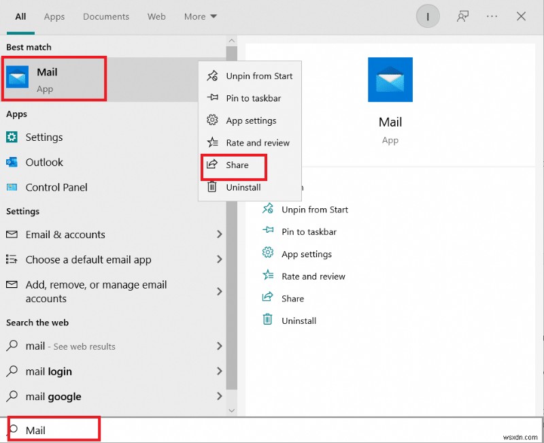Click the trash icon for Uninstall in right pane
Screen dimensions: 544x443
tap(267, 319)
